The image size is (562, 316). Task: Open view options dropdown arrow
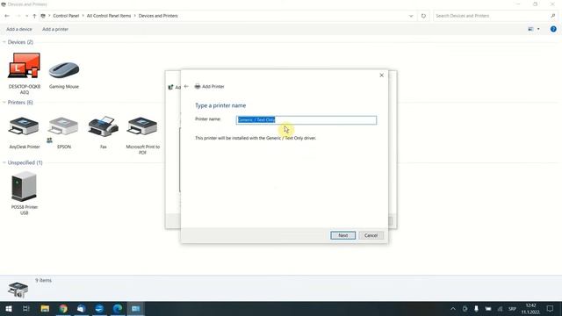tap(538, 29)
